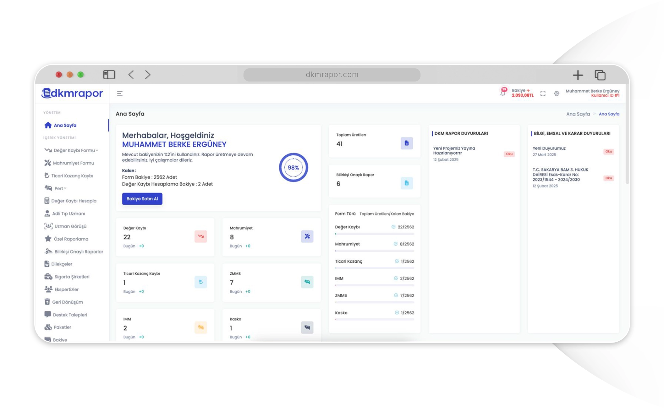This screenshot has width=664, height=408.
Task: Open Muhammet Berke Ergüney user profile
Action: tap(592, 93)
